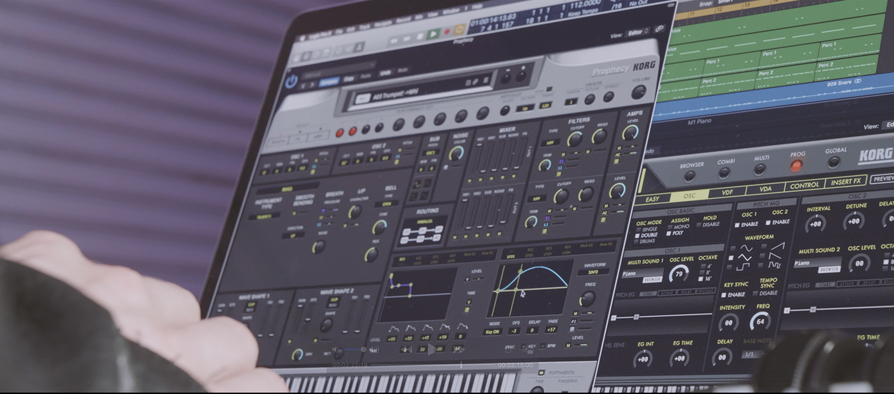Open the View Editor dropdown in the Prophecy header
The image size is (894, 394).
click(x=637, y=32)
